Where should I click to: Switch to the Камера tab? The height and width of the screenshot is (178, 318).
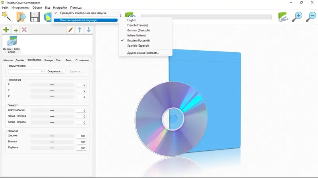48,61
